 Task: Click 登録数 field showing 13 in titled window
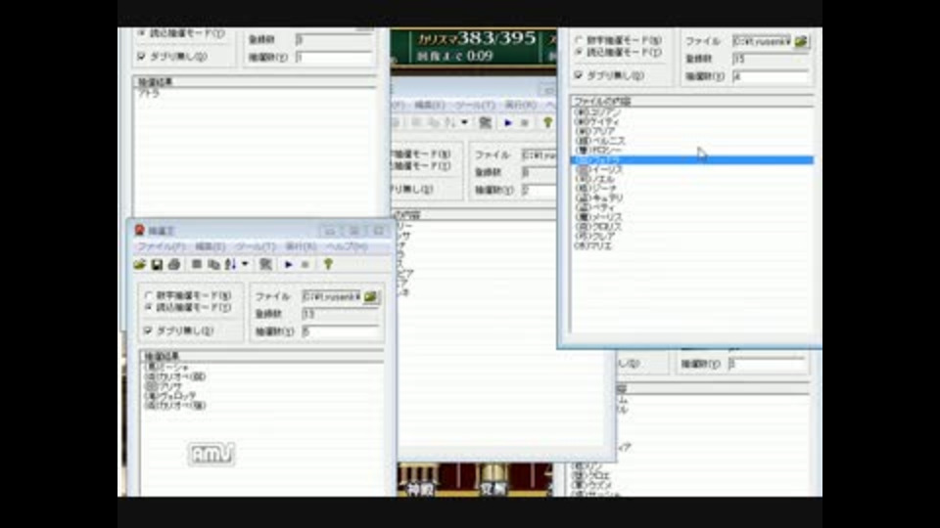tap(341, 314)
